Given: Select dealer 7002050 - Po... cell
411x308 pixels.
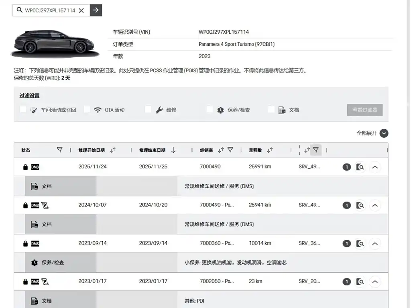Looking at the screenshot, I should 217,281.
